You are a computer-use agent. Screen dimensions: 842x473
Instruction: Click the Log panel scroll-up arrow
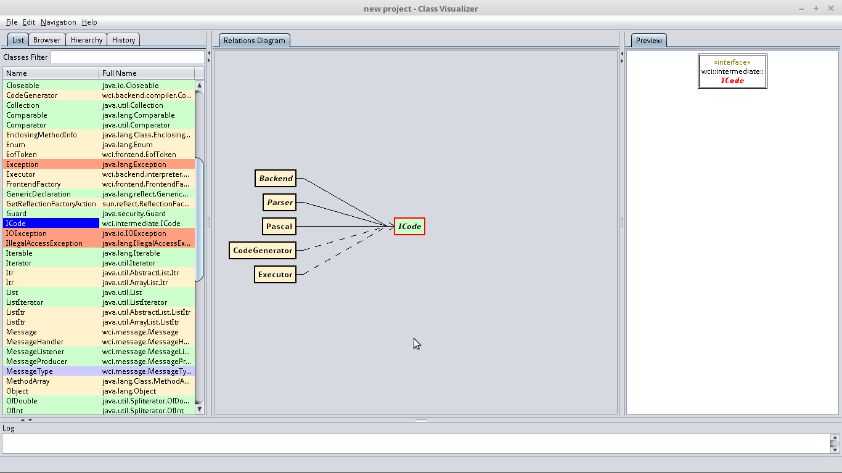835,438
